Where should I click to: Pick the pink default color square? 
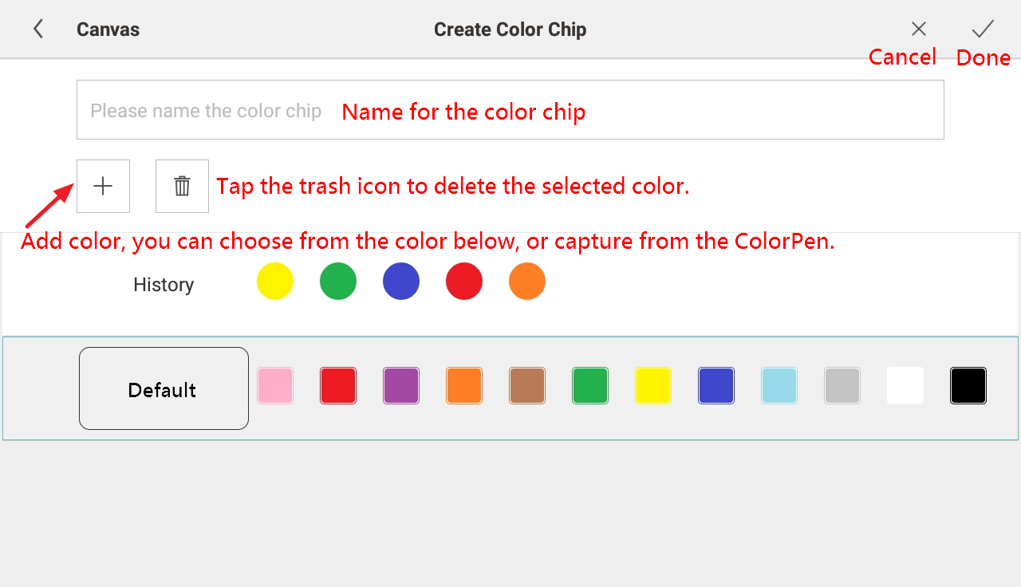click(275, 386)
